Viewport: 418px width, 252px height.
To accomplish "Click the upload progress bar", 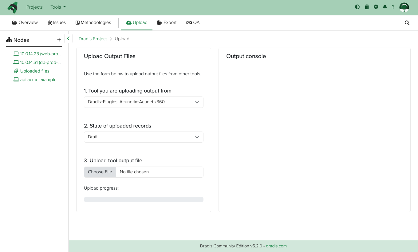I will 144,199.
